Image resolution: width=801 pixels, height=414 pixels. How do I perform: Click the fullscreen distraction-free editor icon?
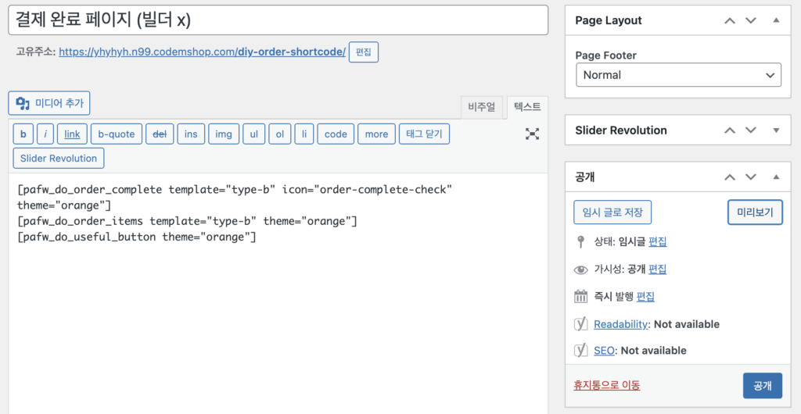coord(532,134)
